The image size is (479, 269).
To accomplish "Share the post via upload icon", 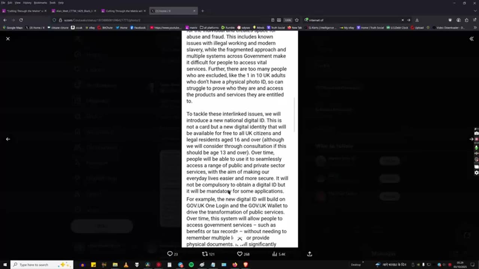I will 309,254.
